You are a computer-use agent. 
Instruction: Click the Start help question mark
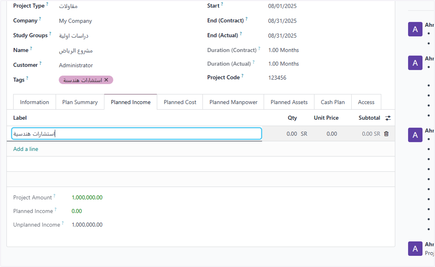222,4
